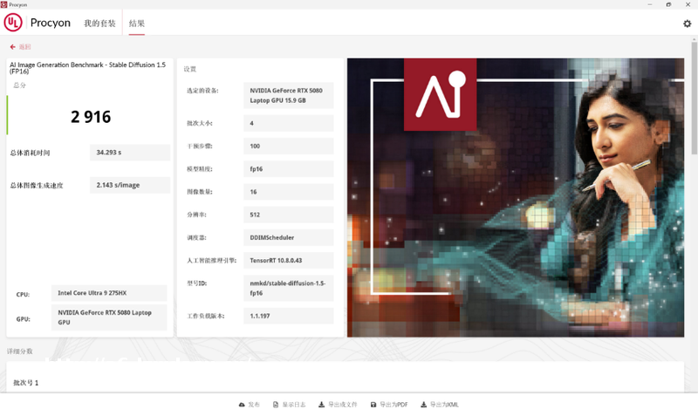
Task: Click the 导出成文件 download icon
Action: click(x=322, y=405)
